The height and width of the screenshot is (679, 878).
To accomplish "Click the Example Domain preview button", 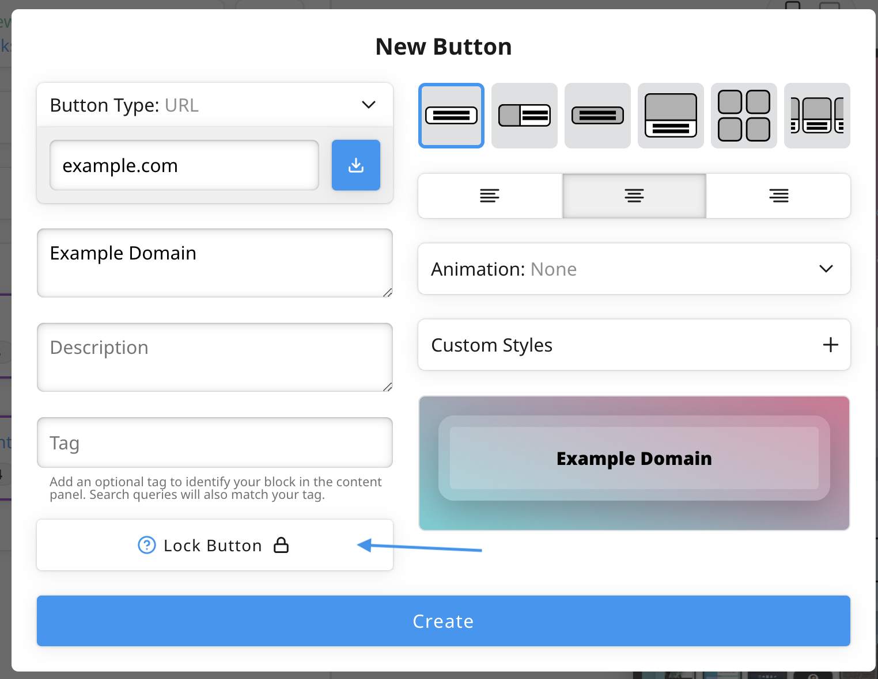I will [634, 458].
